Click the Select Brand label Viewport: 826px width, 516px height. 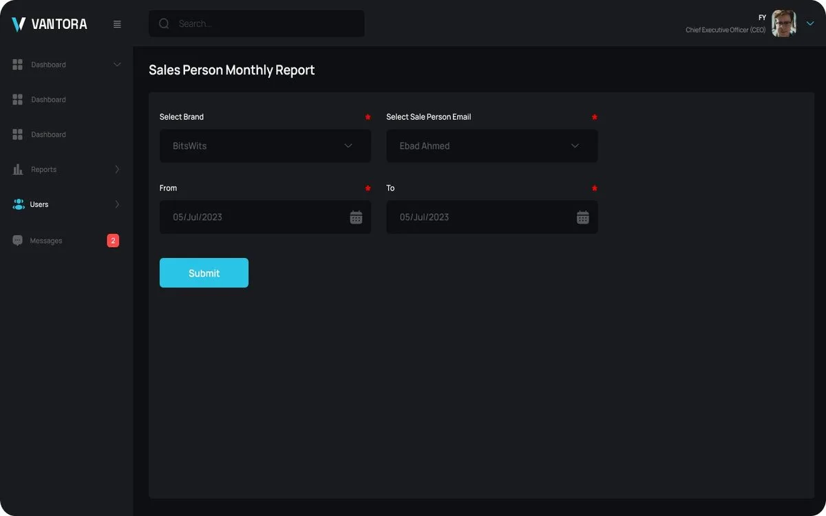point(182,117)
